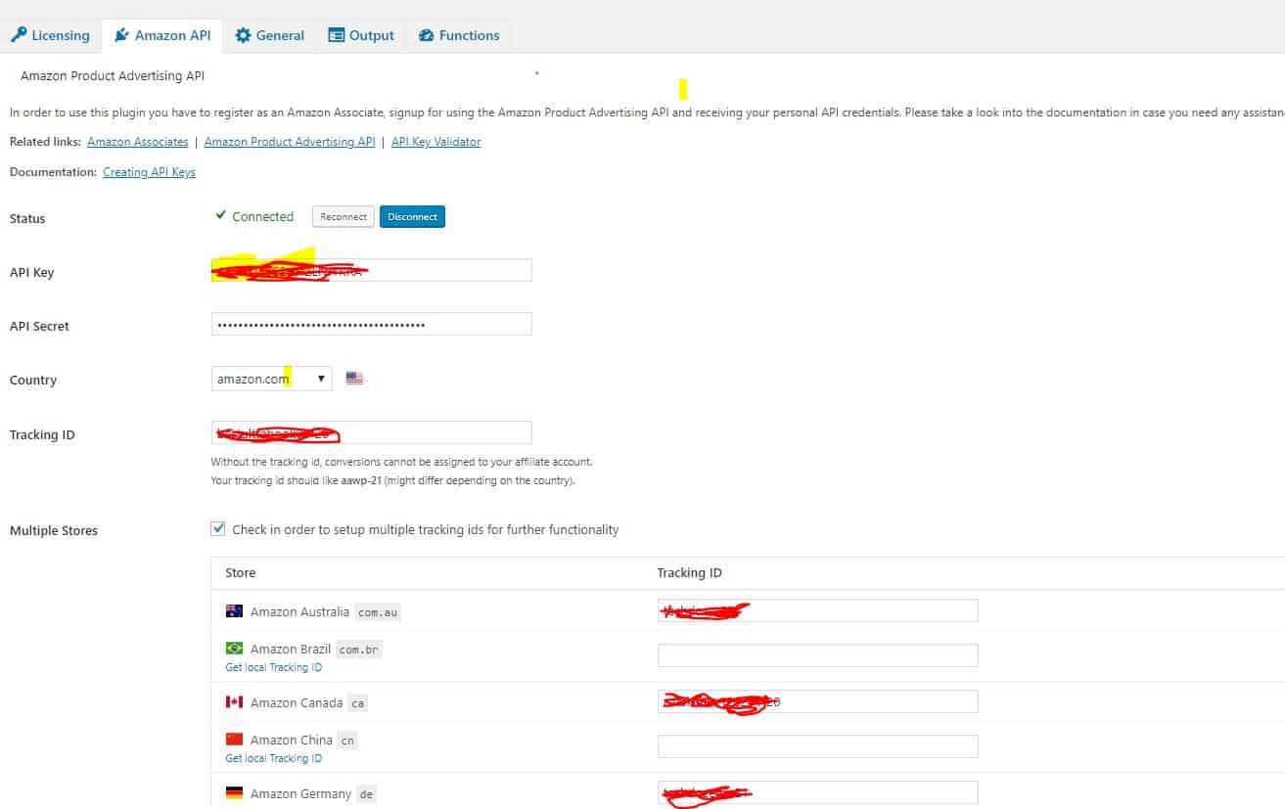Click the Australia flag icon

pyautogui.click(x=234, y=611)
